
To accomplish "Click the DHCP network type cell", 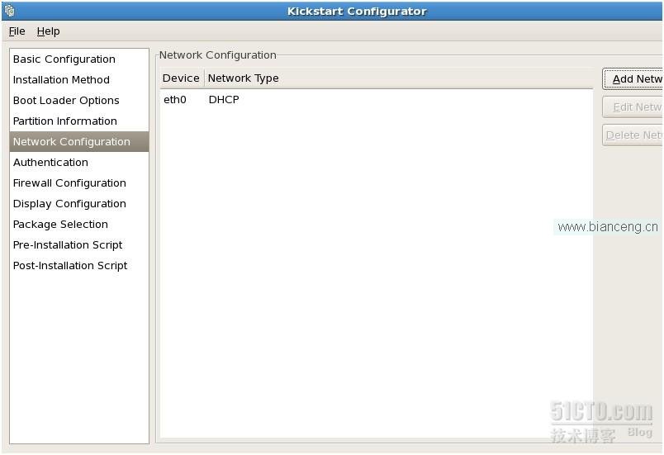I will coord(224,100).
